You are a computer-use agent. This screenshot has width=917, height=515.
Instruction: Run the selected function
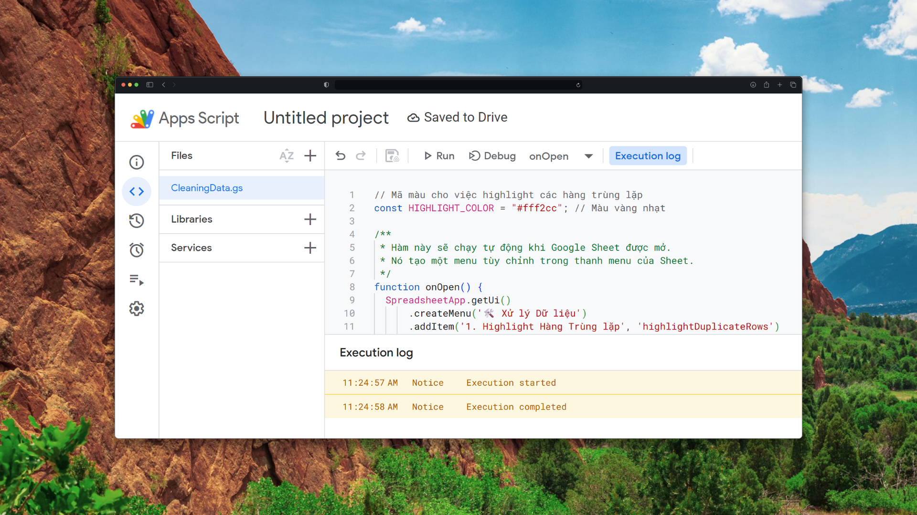(439, 156)
